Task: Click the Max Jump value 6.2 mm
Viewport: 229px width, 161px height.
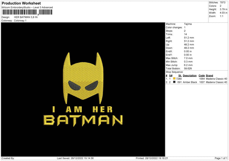Action: pos(188,65)
